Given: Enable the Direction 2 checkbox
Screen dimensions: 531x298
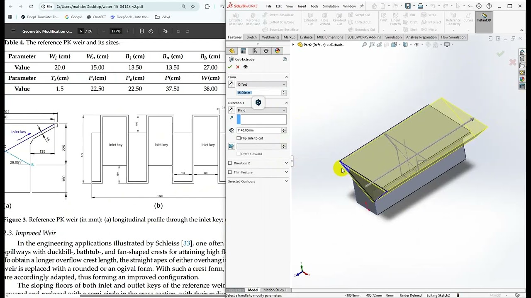Looking at the screenshot, I should [x=230, y=163].
